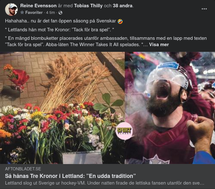Click the Favoriter label
The height and width of the screenshot is (189, 215).
34,13
